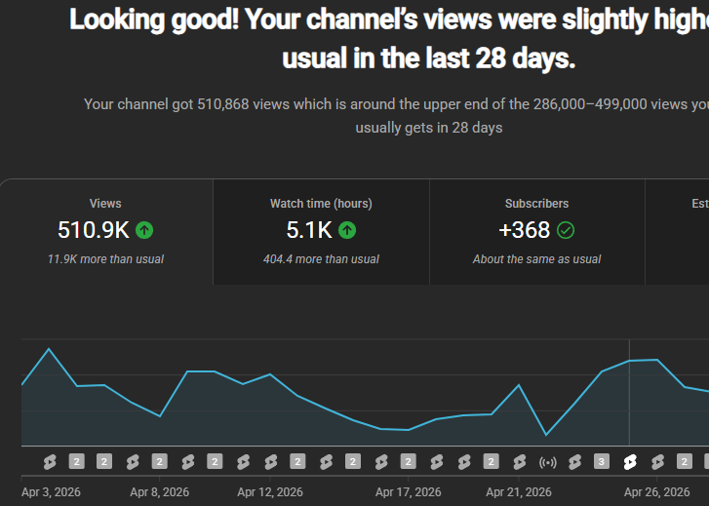This screenshot has width=709, height=506.
Task: Click the 2 badge right of the Apr 26 Shorts icon
Action: (x=684, y=462)
